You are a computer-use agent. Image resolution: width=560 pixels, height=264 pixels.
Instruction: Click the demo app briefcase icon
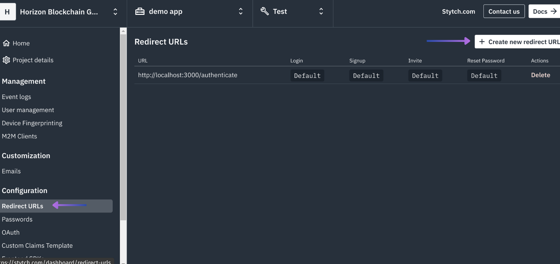click(140, 11)
